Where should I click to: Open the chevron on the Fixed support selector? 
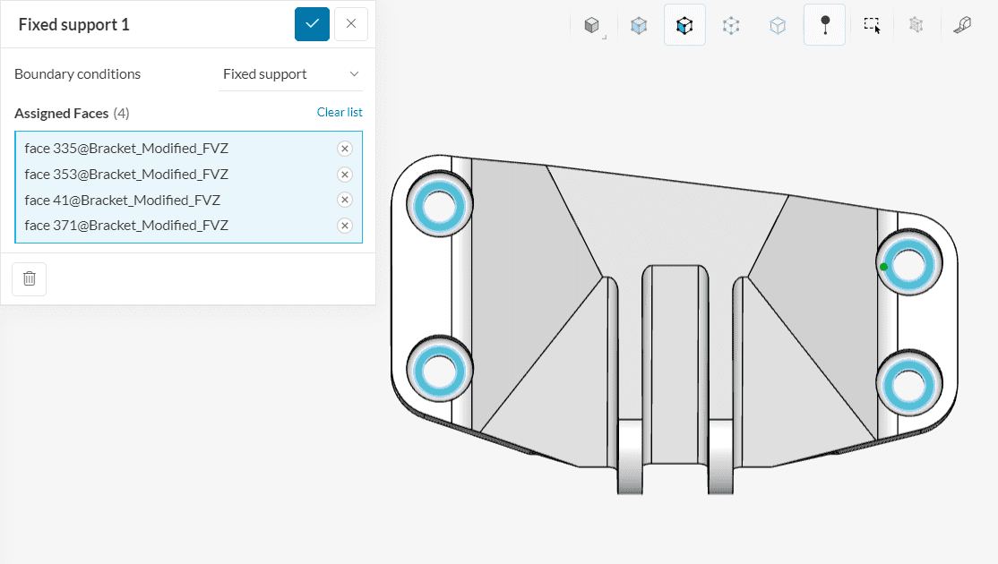coord(357,73)
